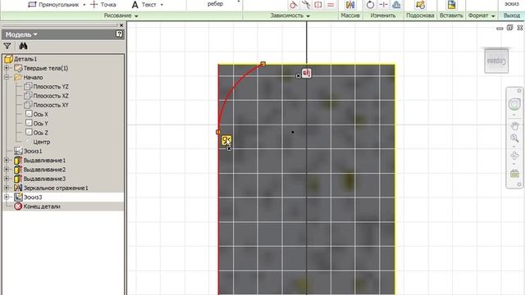Click the offset icon in Изменить panel
525x295 pixels.
point(396,5)
